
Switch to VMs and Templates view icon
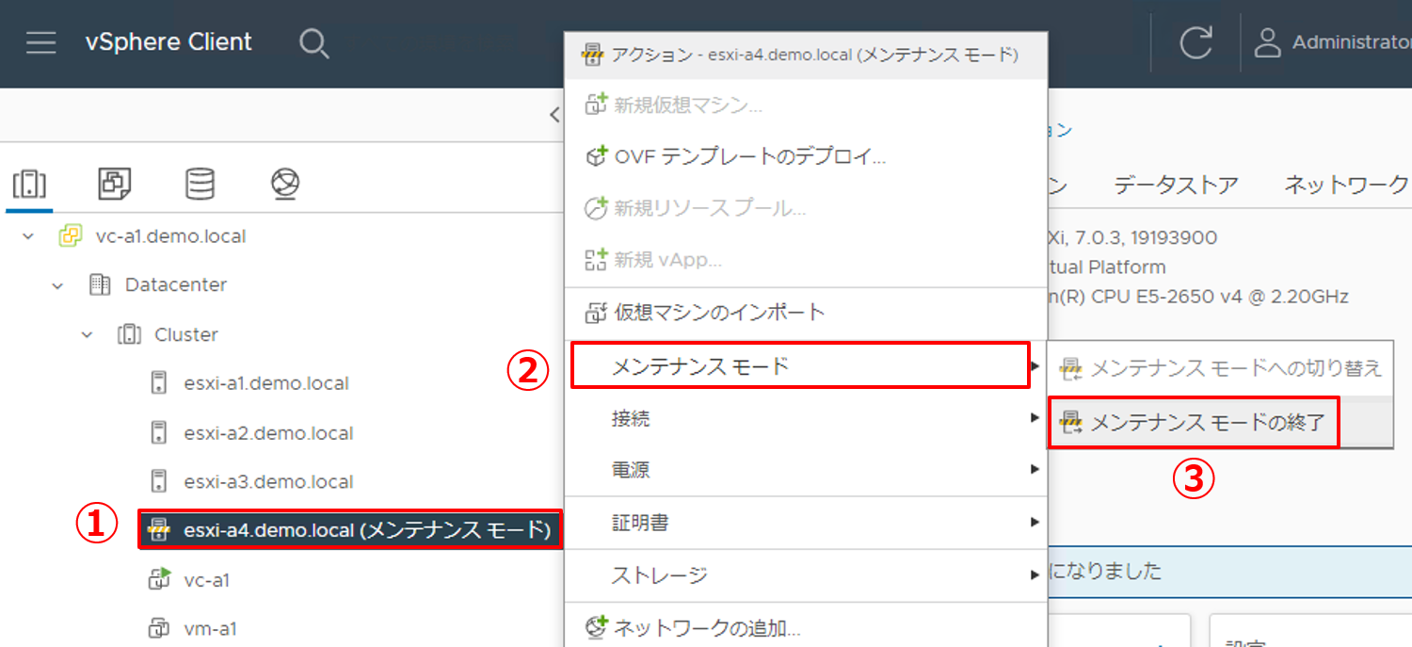115,185
